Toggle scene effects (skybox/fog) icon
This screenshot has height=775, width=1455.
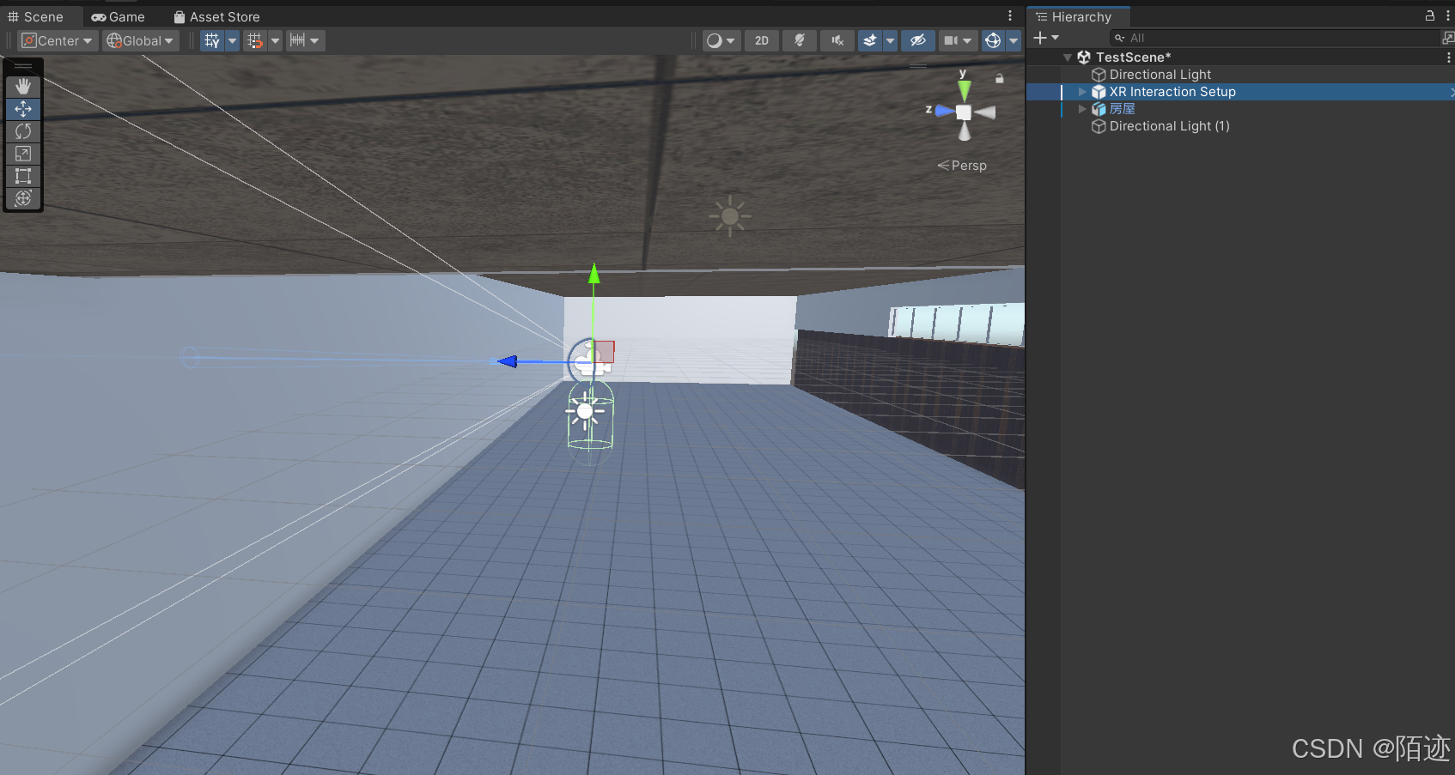(870, 40)
